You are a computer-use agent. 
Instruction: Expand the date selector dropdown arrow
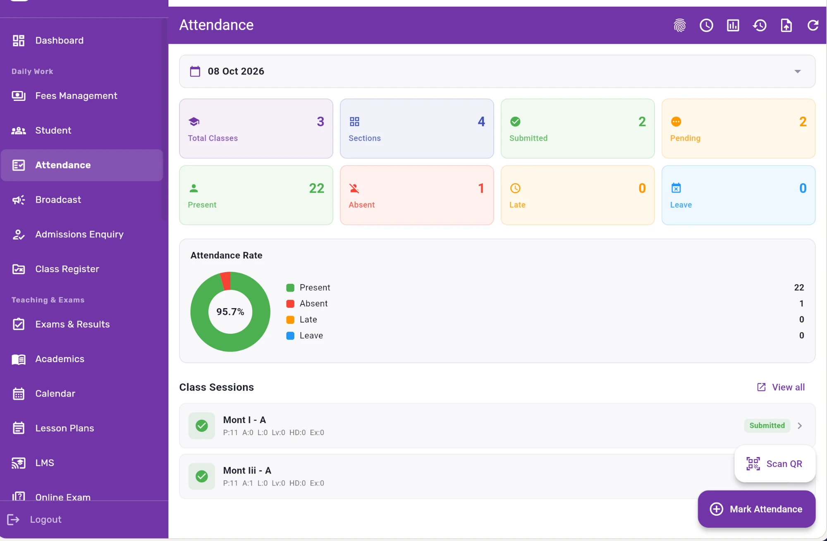(798, 71)
